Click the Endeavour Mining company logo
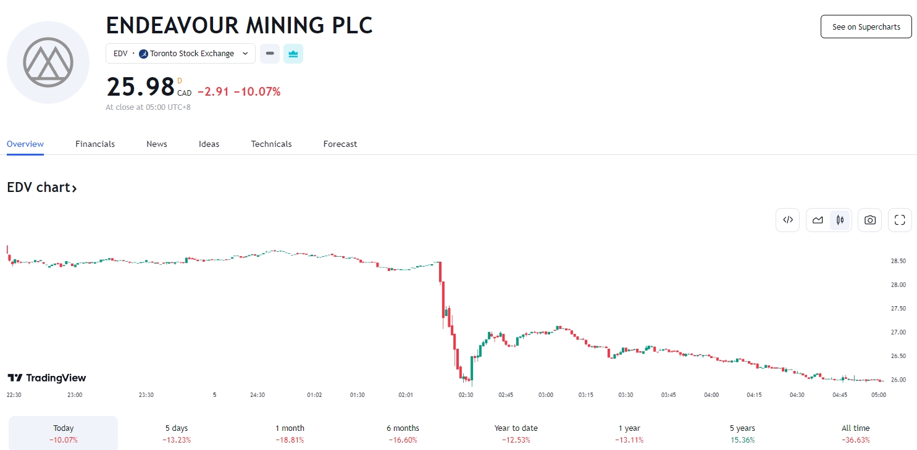This screenshot has height=450, width=917. coord(48,62)
